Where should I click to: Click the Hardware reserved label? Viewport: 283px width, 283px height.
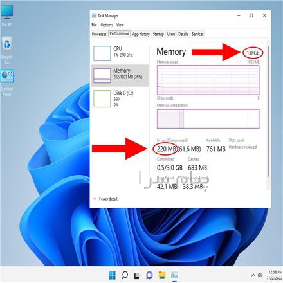243,147
